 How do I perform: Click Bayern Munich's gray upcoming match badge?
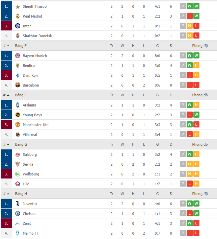tap(183, 55)
